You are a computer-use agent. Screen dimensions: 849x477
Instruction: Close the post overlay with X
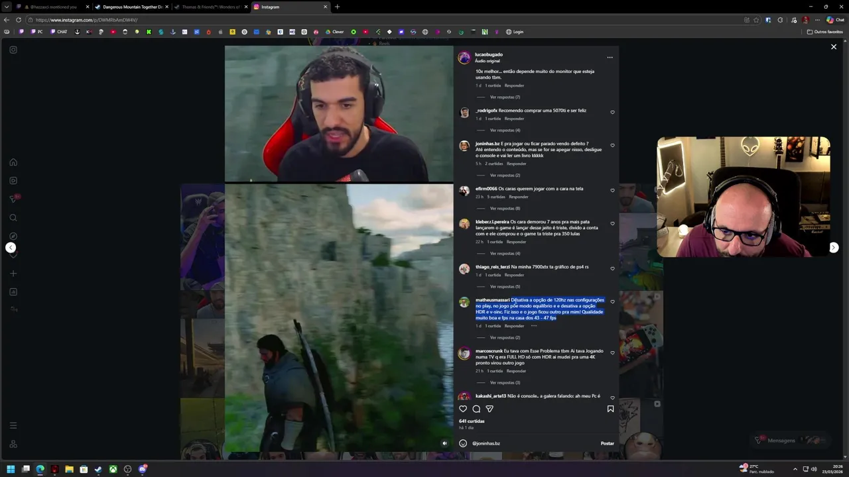(834, 47)
